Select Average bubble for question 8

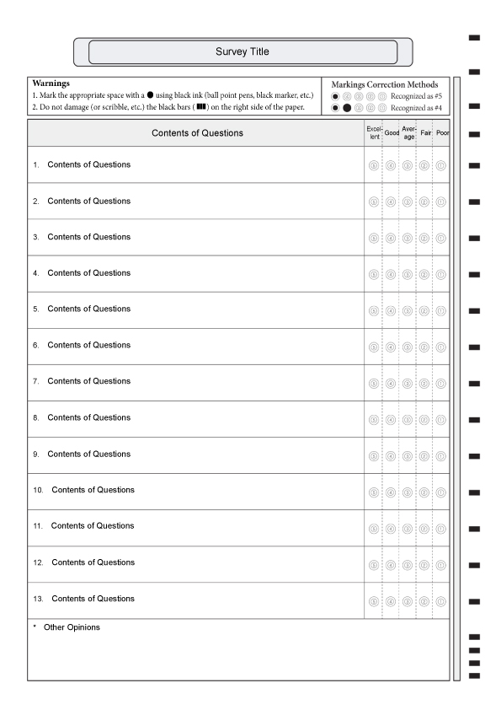[x=408, y=420]
